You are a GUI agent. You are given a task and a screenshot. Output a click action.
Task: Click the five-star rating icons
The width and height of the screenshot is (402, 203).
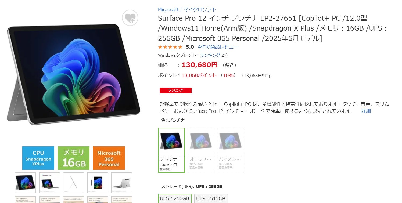tap(170, 47)
